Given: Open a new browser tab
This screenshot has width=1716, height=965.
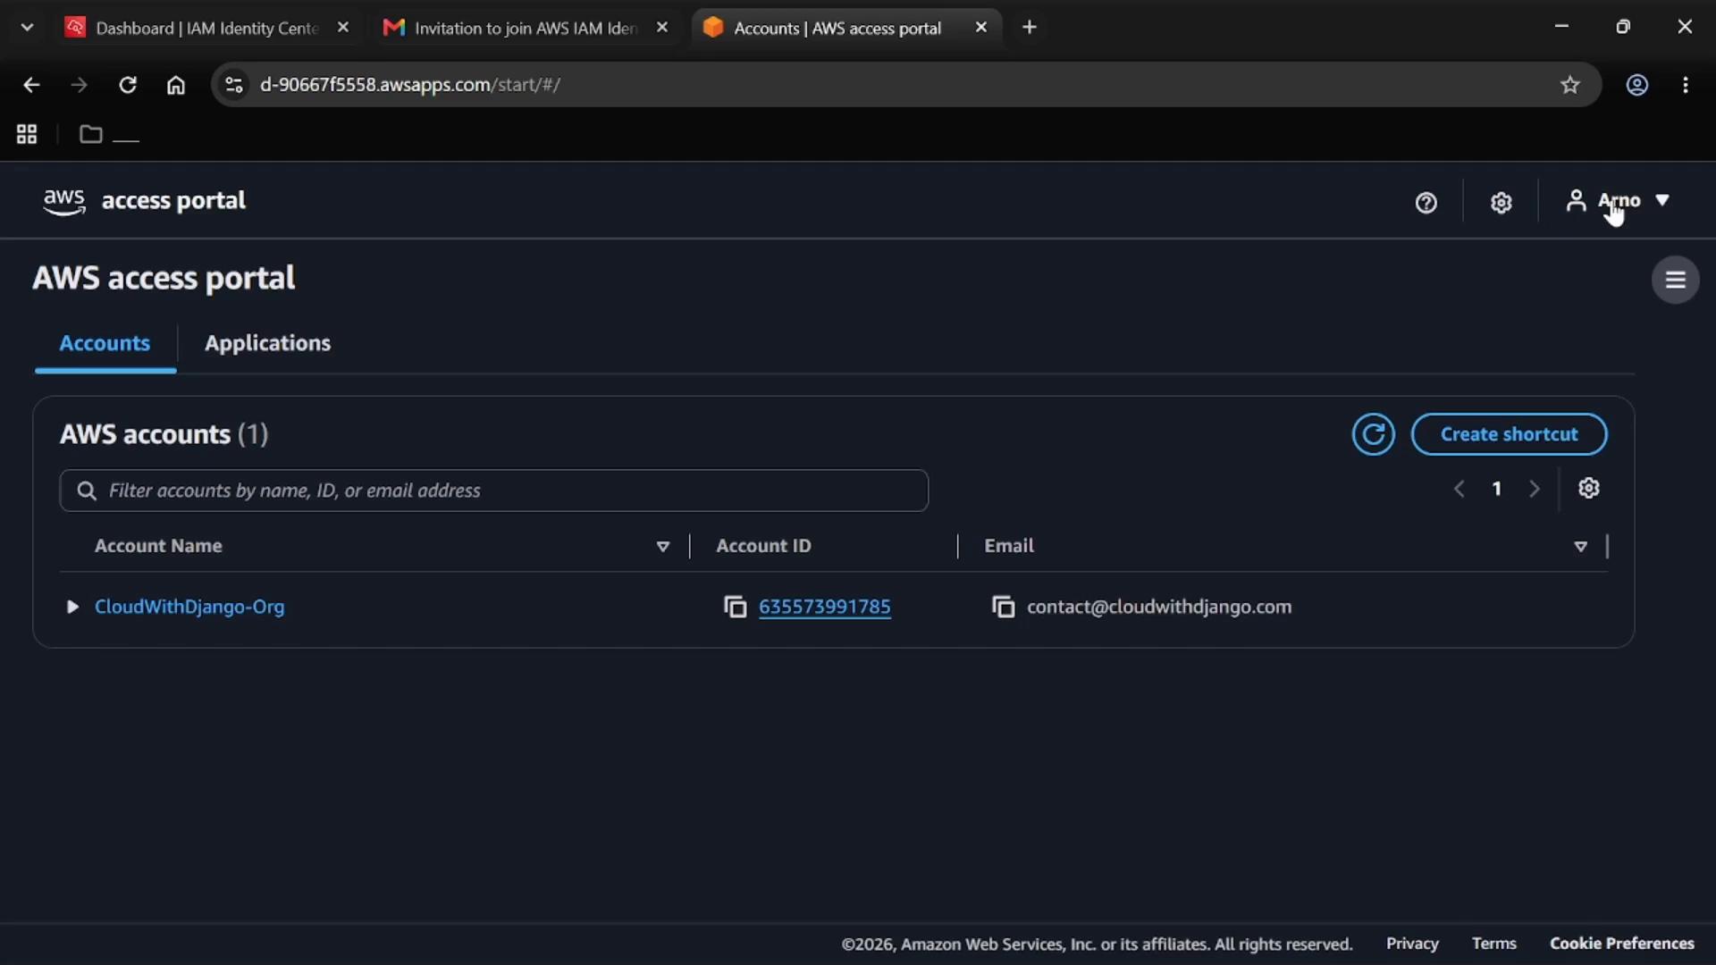Looking at the screenshot, I should click(x=1030, y=28).
